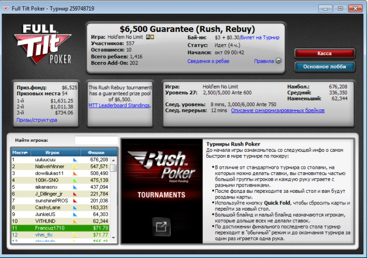Sort by Место column header

tap(21, 152)
